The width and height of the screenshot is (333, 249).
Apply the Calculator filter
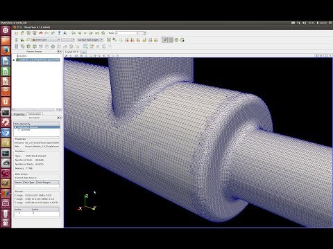(x=17, y=46)
